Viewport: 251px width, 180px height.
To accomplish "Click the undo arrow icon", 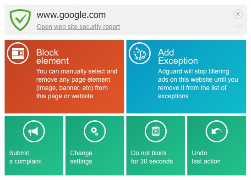I will (x=217, y=131).
